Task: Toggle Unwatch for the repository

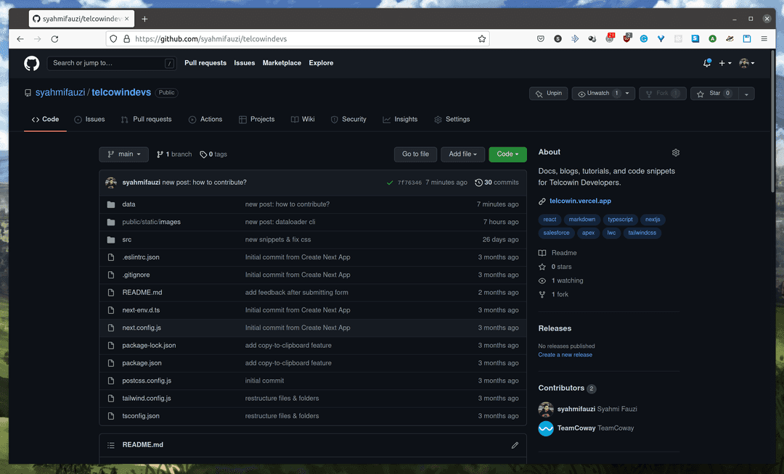Action: pos(597,93)
